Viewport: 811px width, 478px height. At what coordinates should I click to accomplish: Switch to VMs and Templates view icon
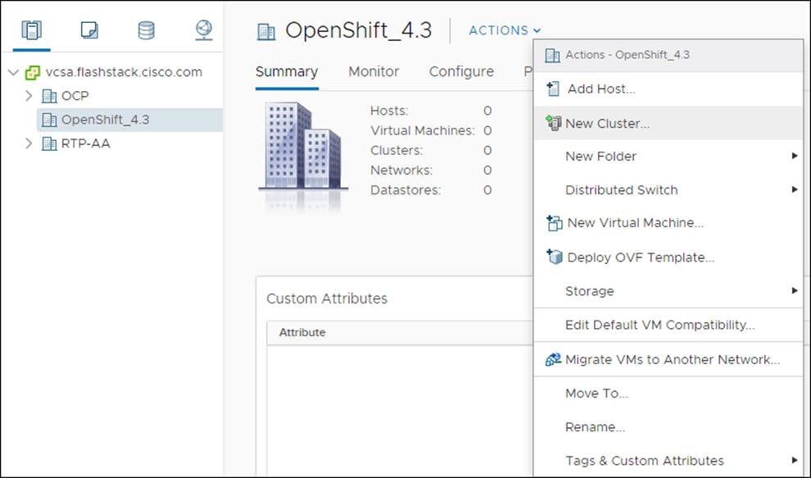(x=89, y=30)
